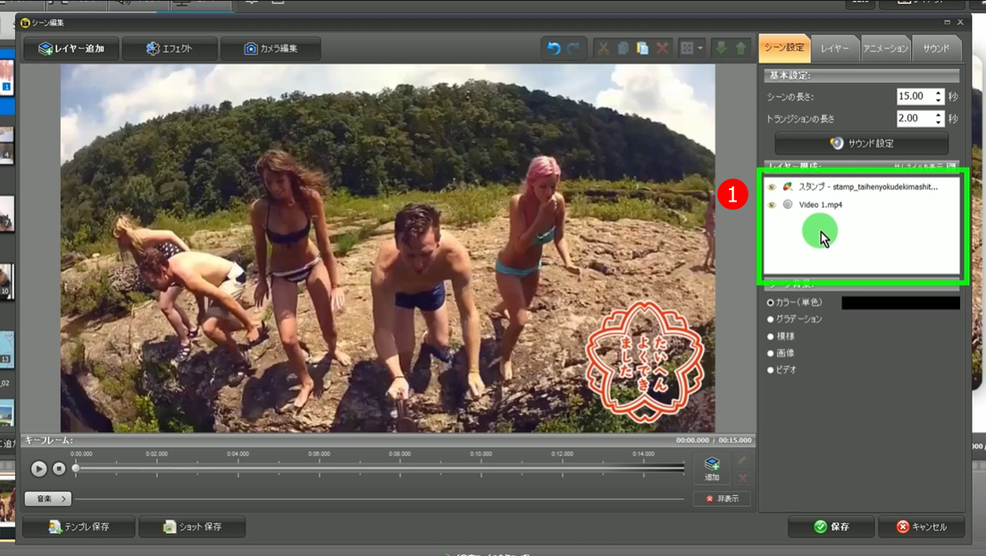The height and width of the screenshot is (556, 986).
Task: Click the paste clipboard icon
Action: [642, 48]
